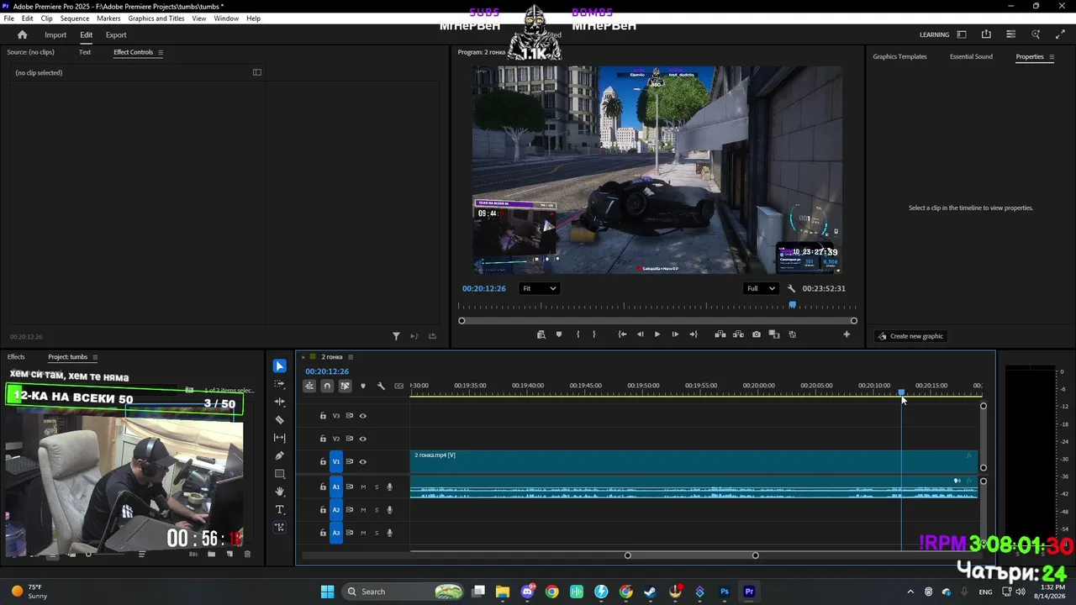Click the LEARNING workspace label
The width and height of the screenshot is (1076, 605).
[x=934, y=35]
